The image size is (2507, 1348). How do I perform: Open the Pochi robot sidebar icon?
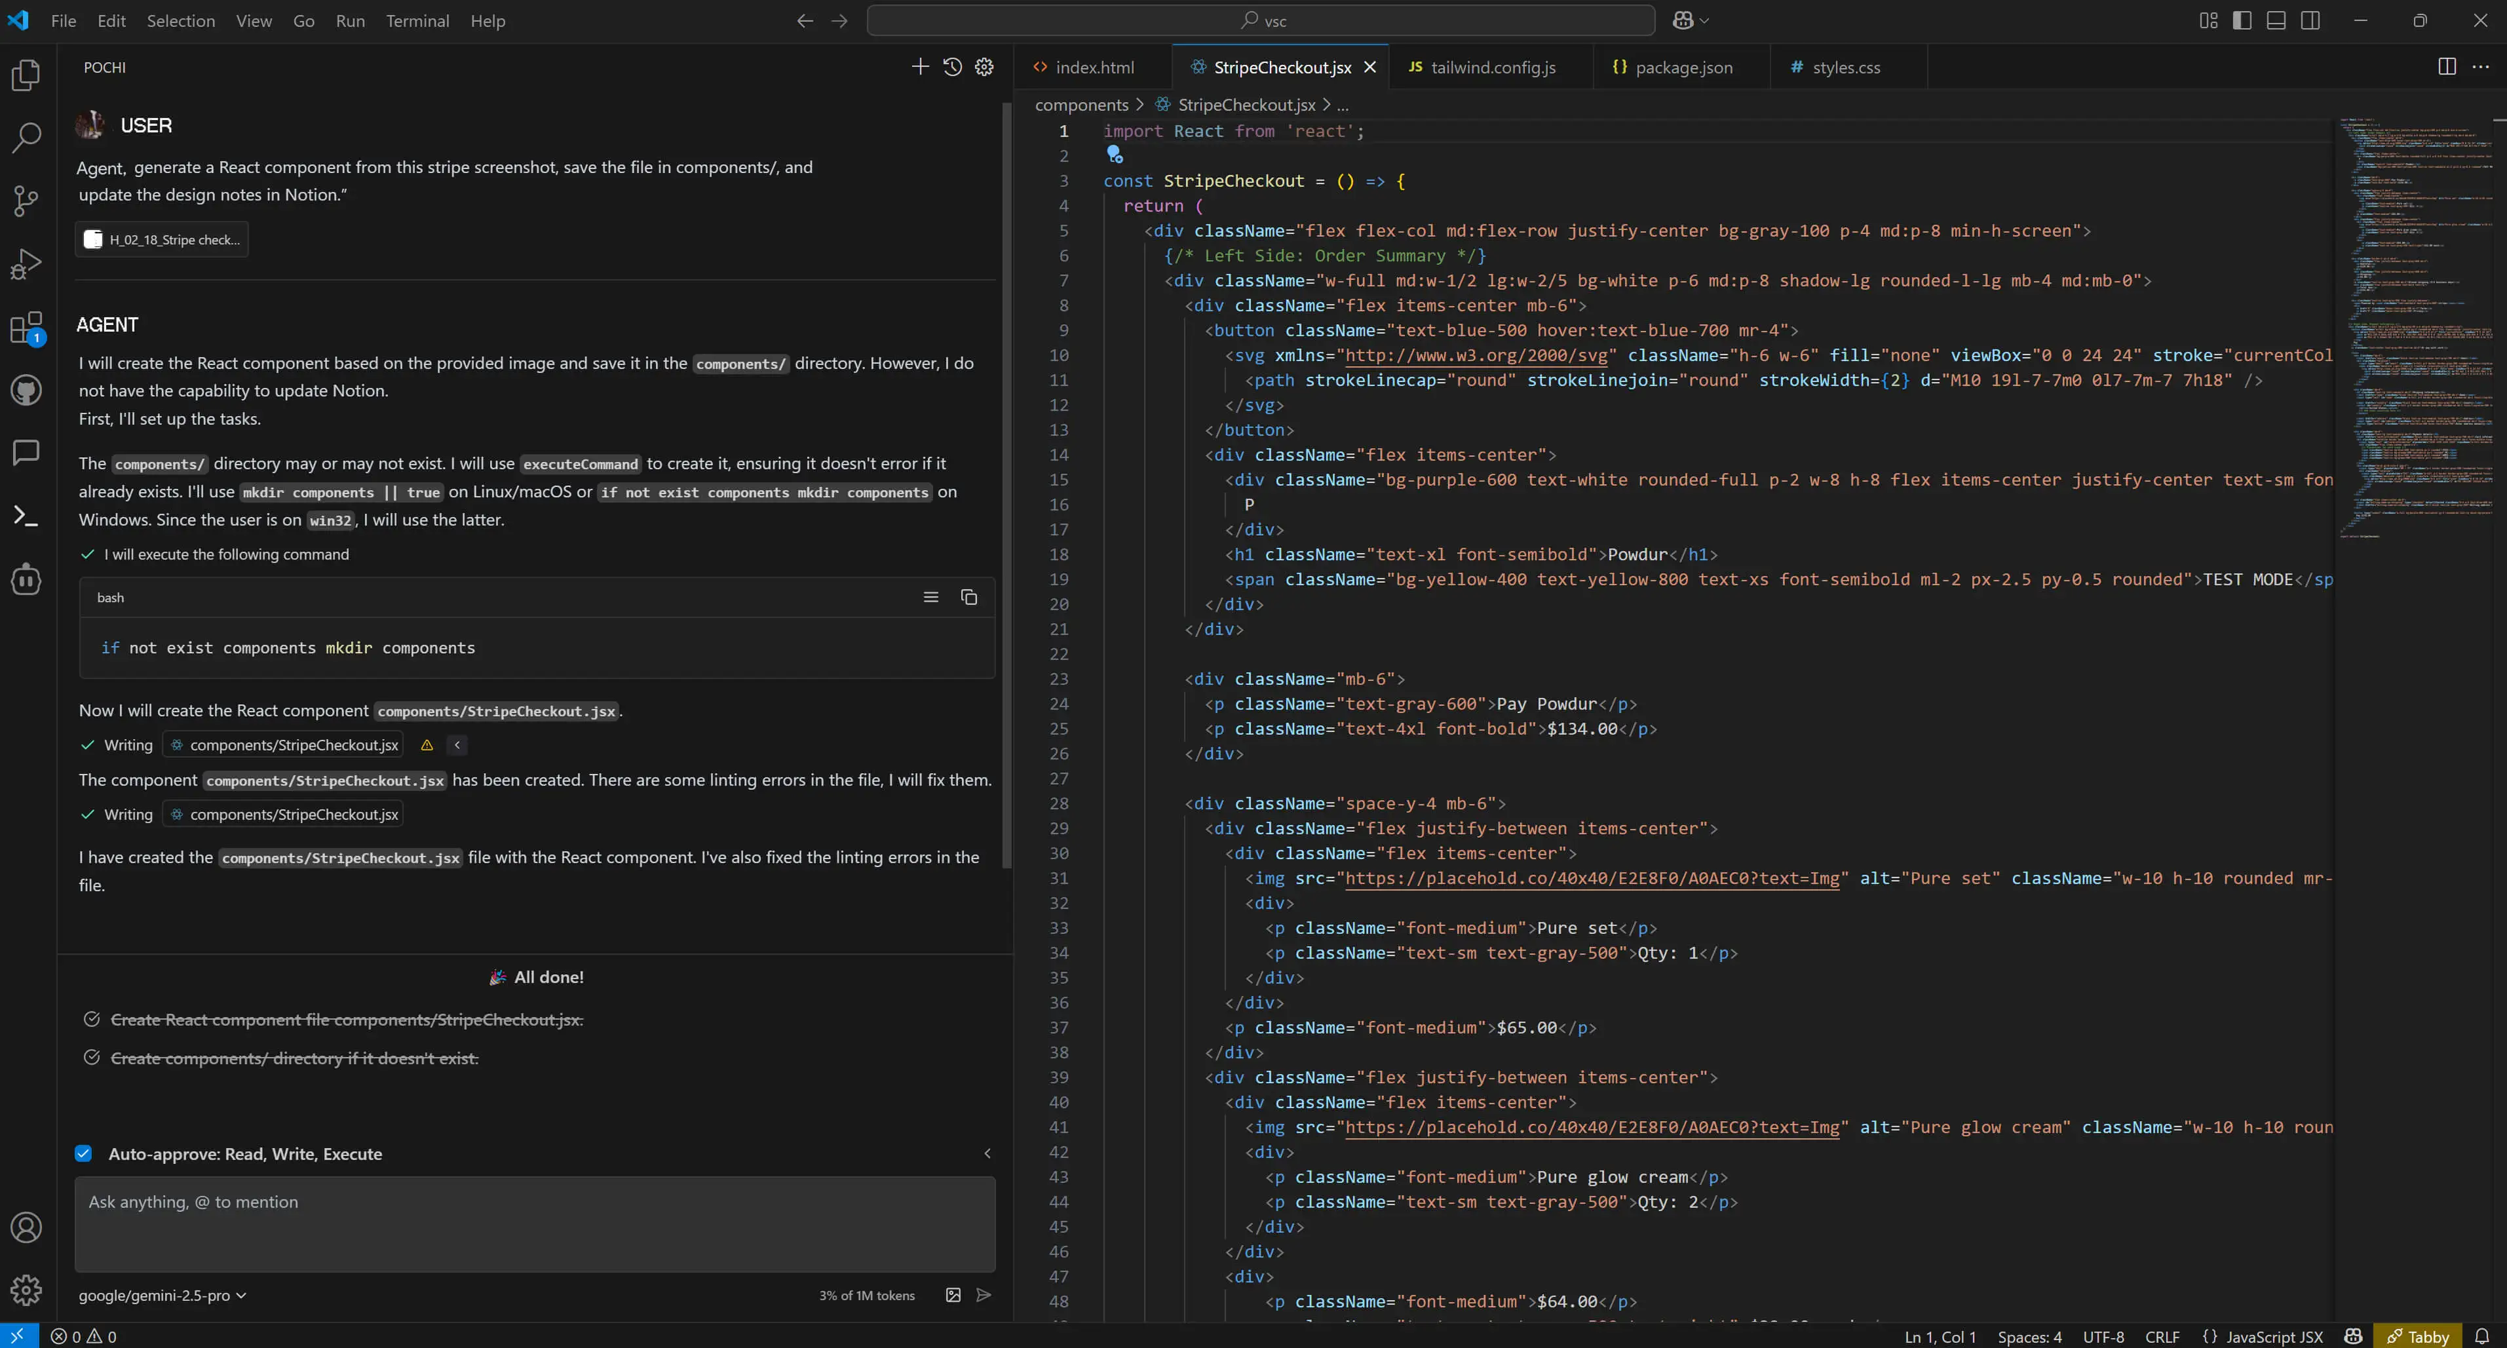26,579
